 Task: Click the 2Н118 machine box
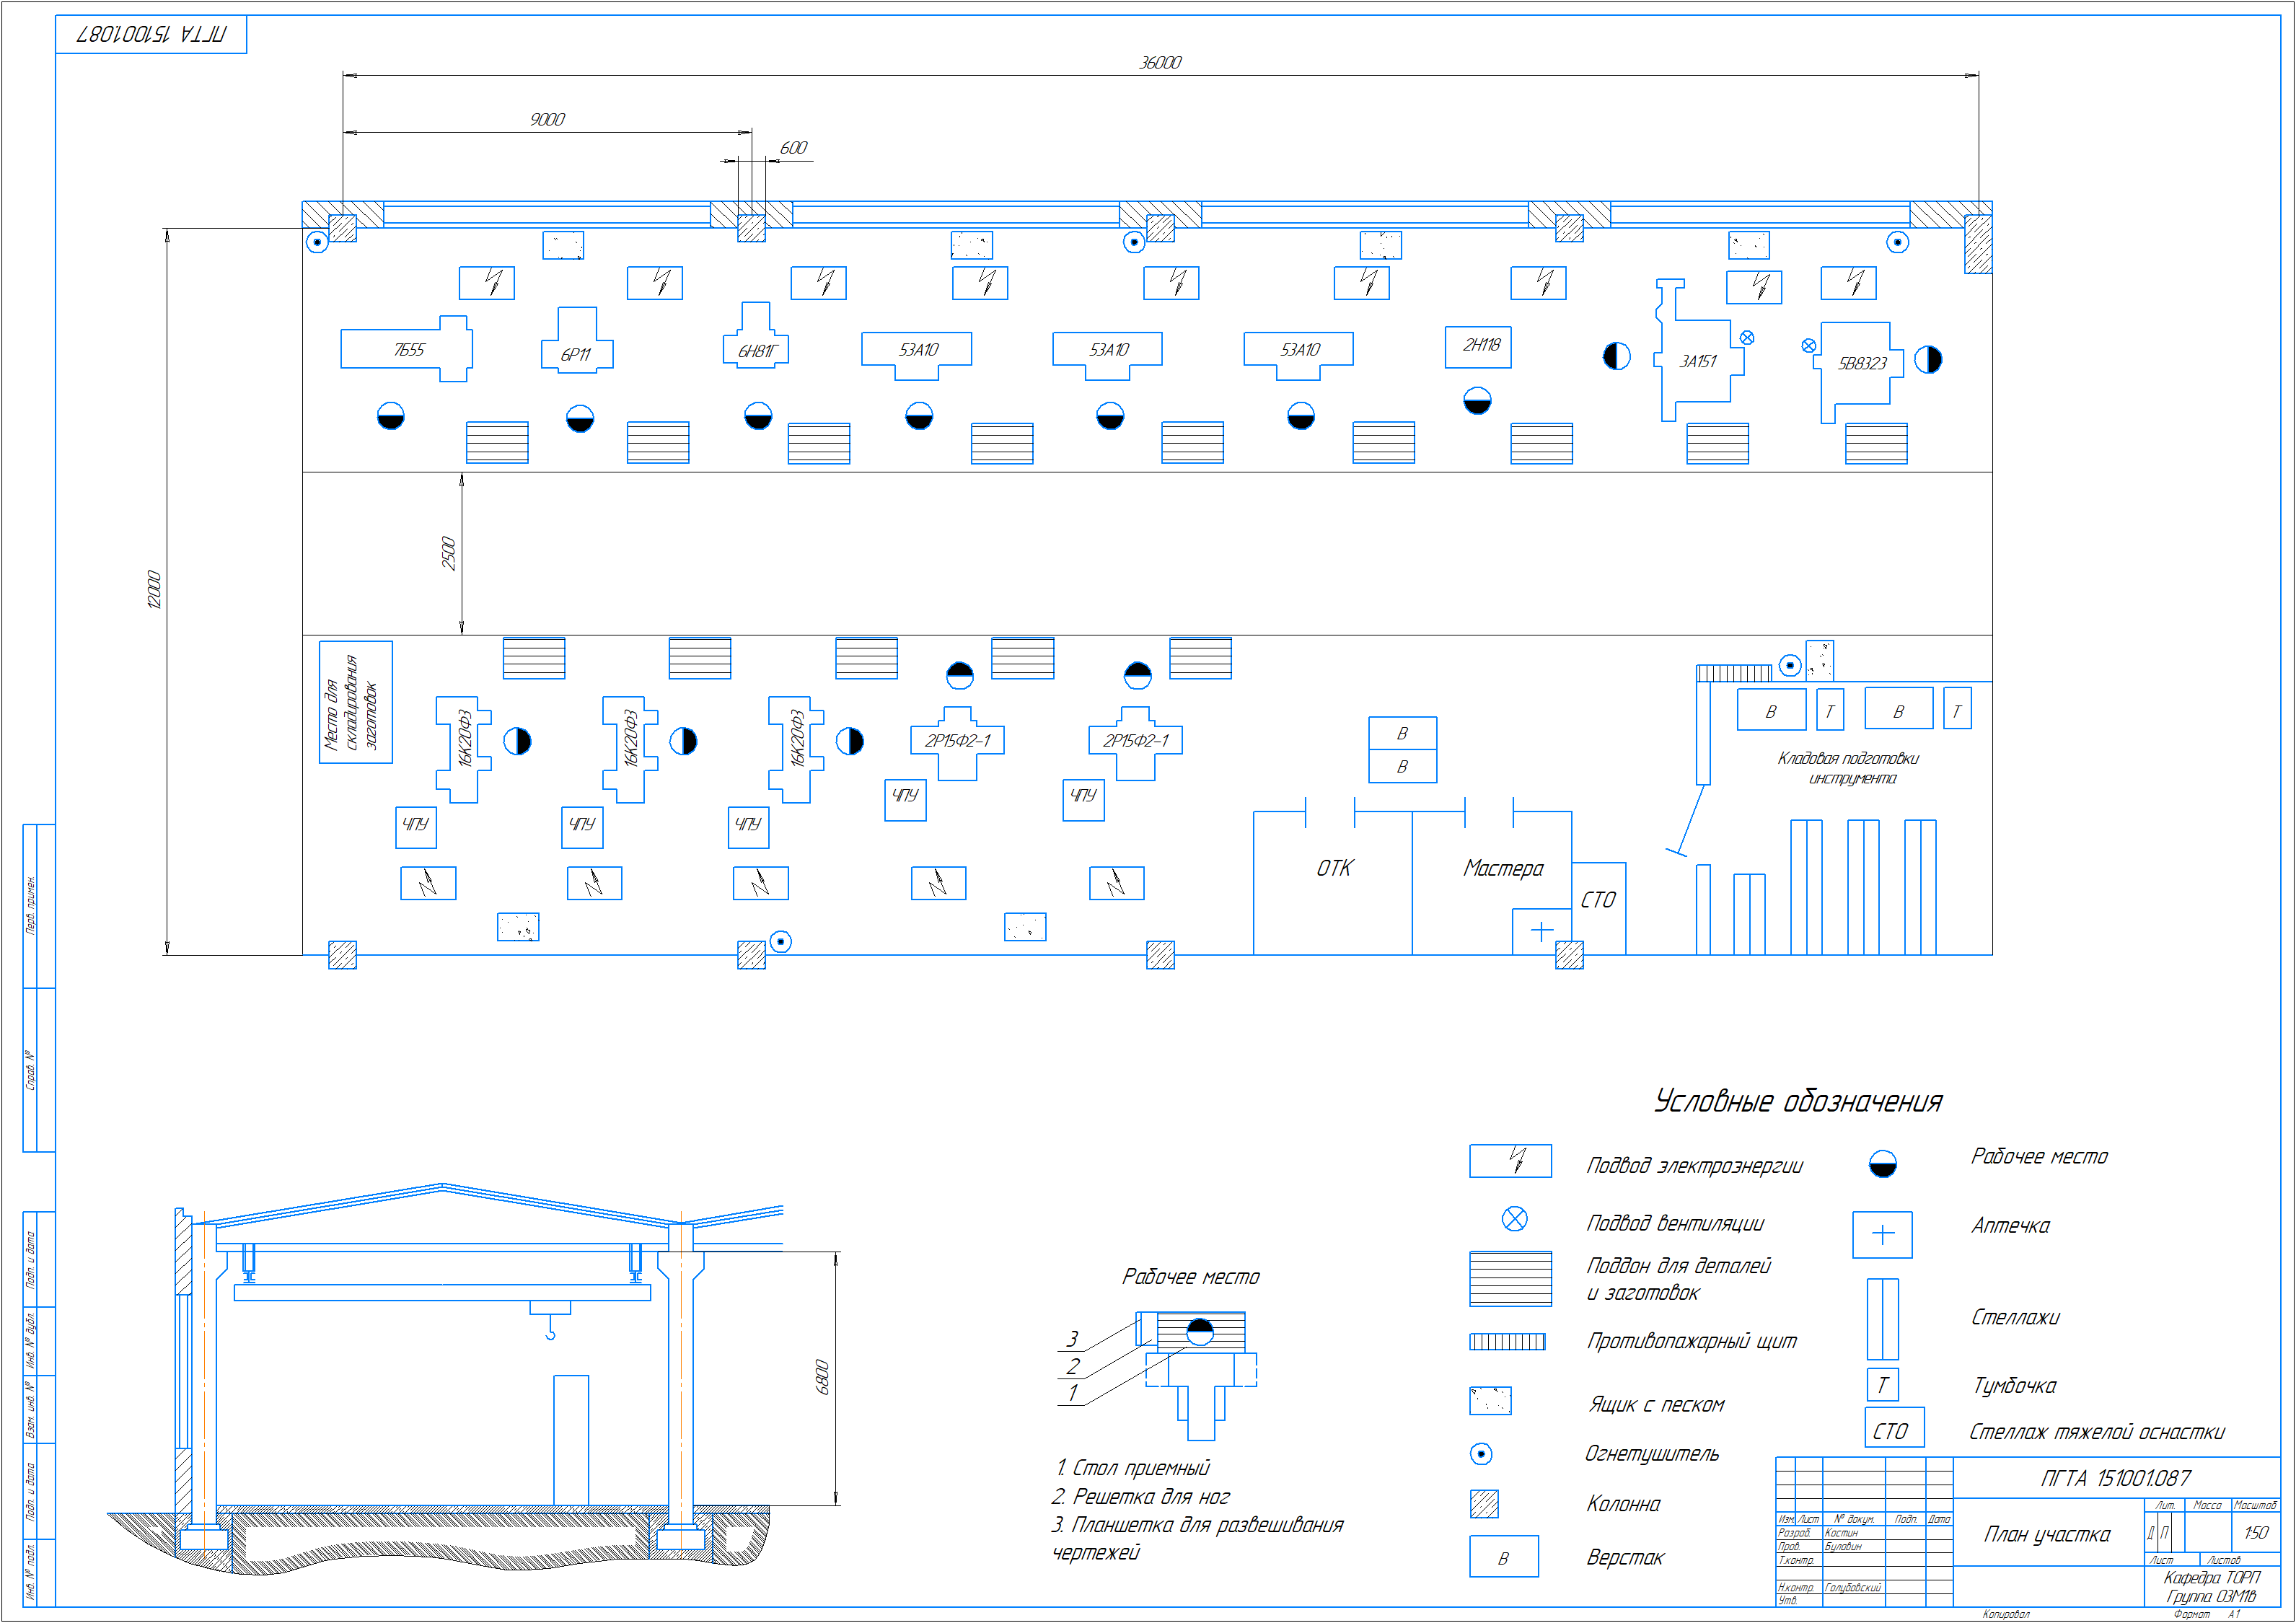pyautogui.click(x=1478, y=346)
